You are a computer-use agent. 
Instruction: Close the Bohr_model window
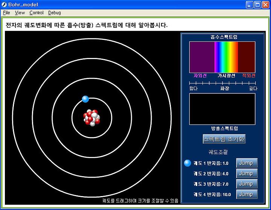(265, 5)
